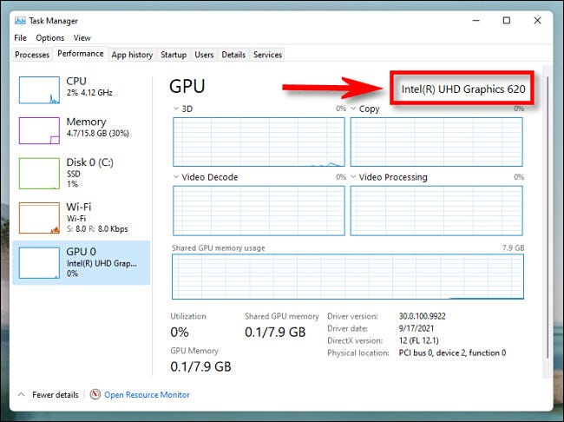Click the Resource Monitor gauge icon
564x422 pixels.
click(95, 394)
